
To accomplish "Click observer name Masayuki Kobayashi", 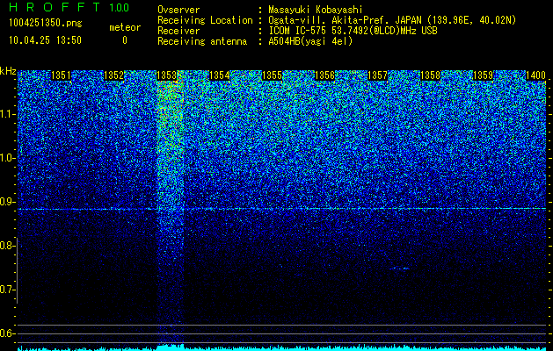I will coord(316,10).
